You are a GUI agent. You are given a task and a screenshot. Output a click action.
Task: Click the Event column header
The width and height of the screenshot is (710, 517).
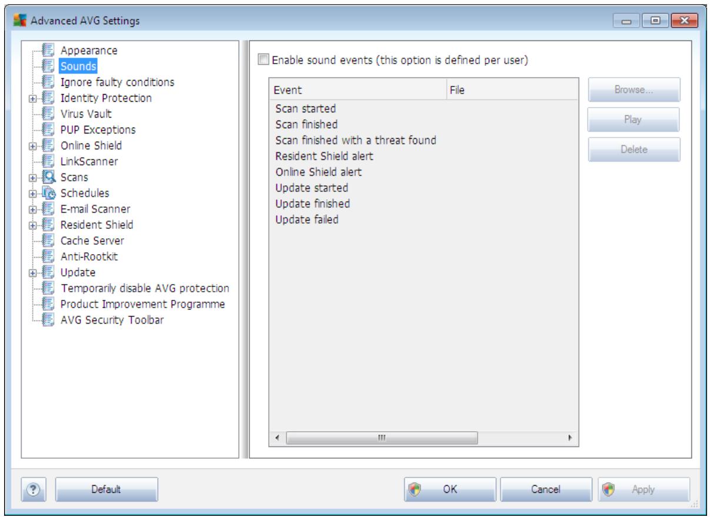358,90
